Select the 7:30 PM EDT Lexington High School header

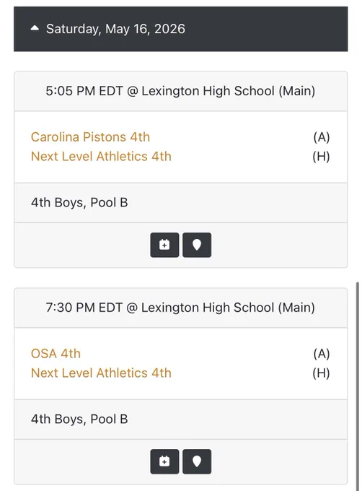coord(181,308)
